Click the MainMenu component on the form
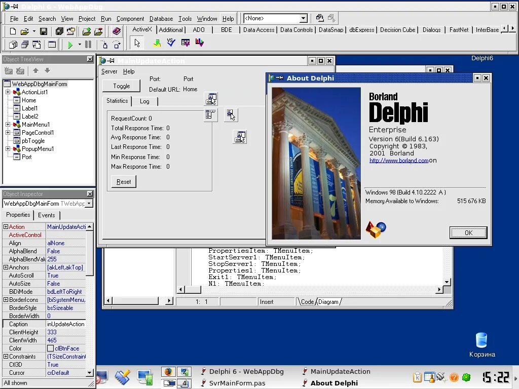 [211, 115]
